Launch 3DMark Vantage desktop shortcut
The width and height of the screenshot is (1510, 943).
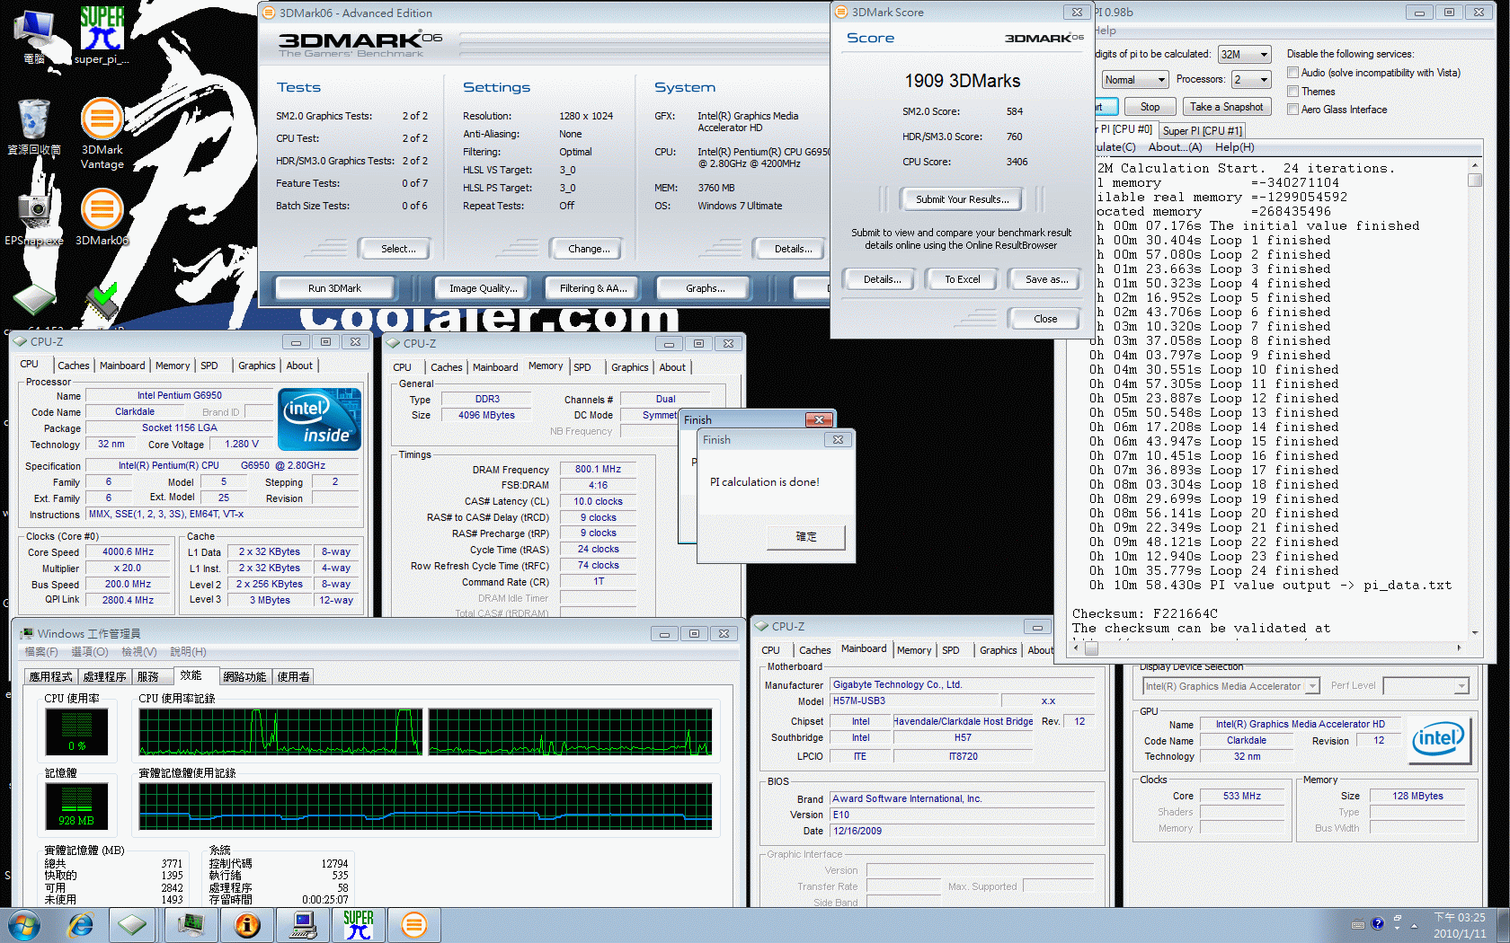(102, 133)
